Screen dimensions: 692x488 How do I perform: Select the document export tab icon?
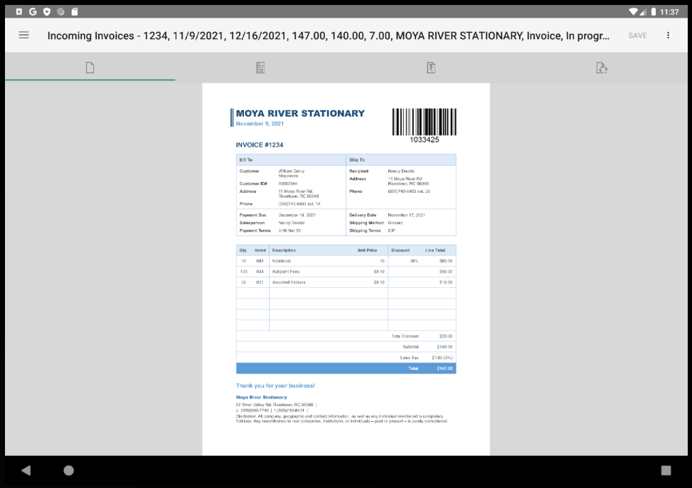tap(602, 67)
